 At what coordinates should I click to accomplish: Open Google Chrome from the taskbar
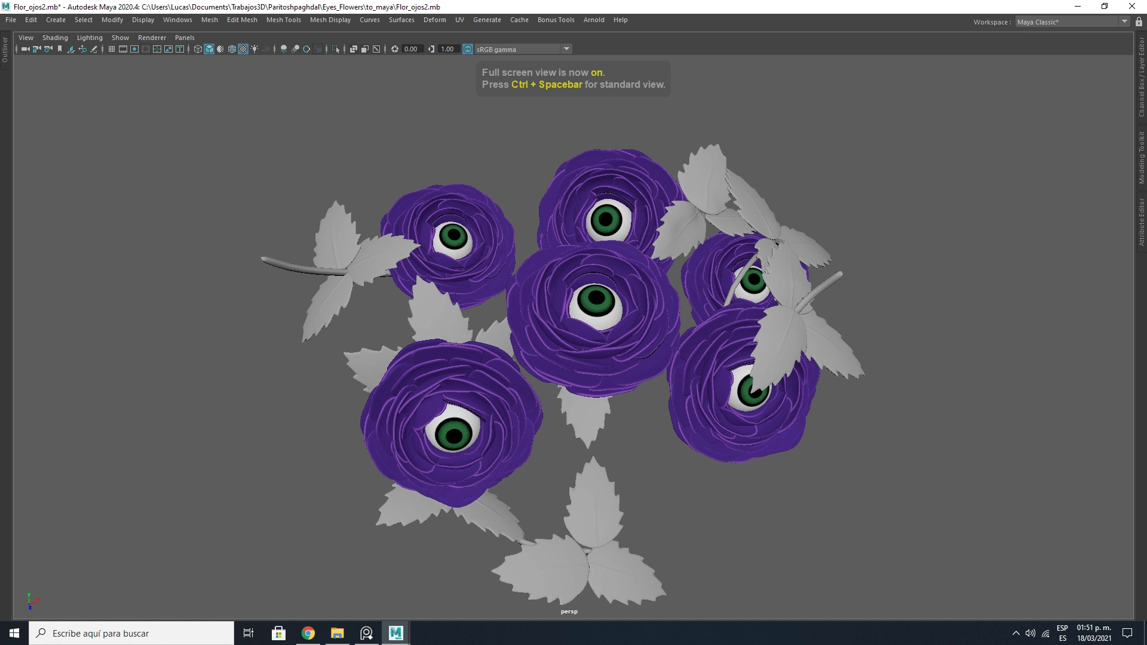click(x=308, y=633)
